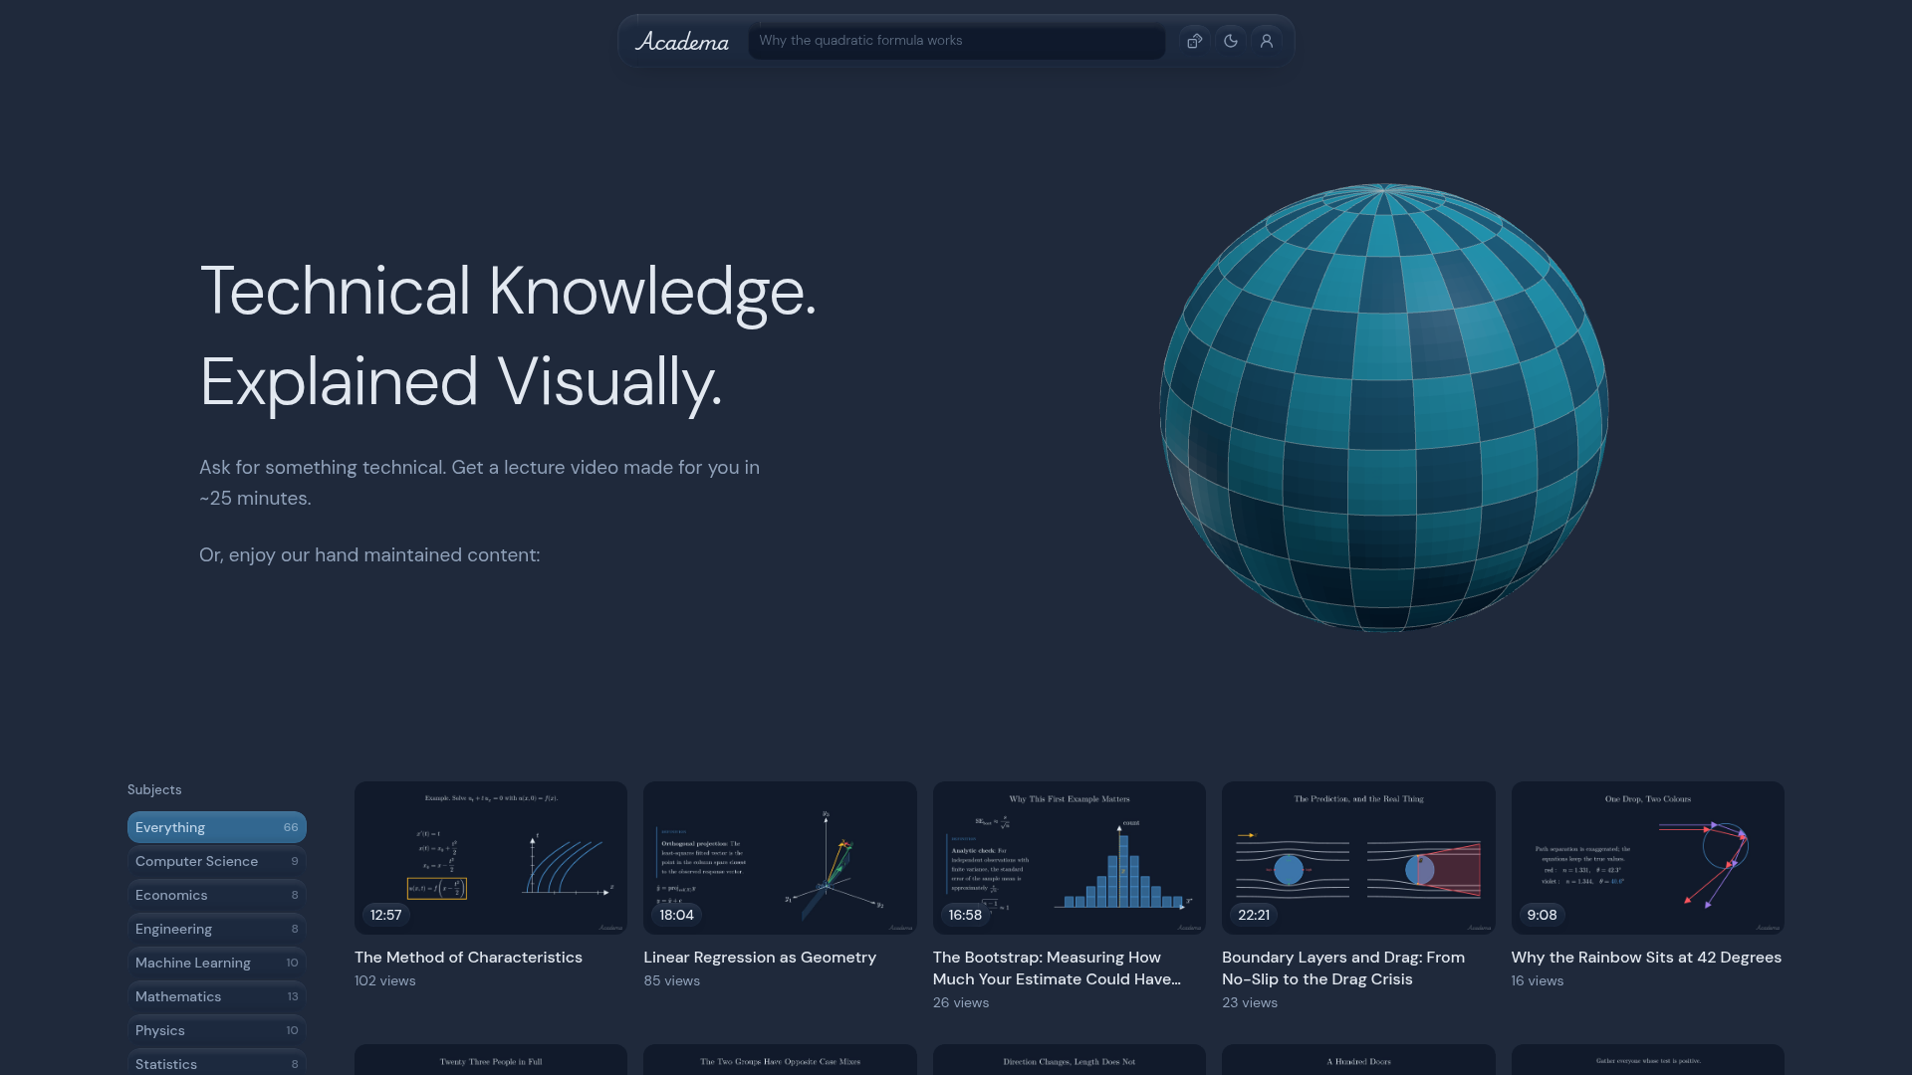
Task: Select the Statistics subject
Action: coord(217,1063)
